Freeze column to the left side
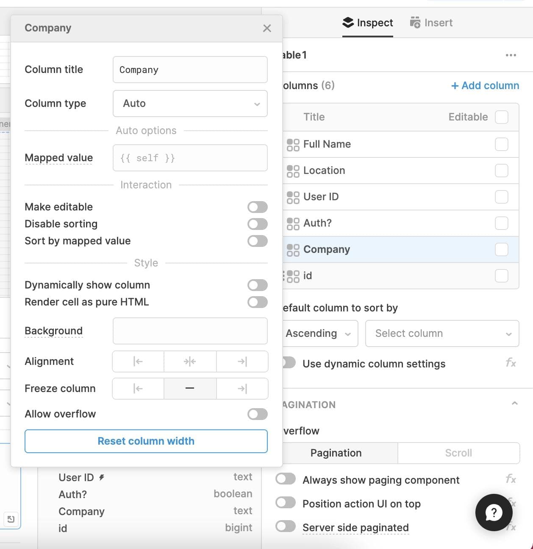 click(x=138, y=389)
